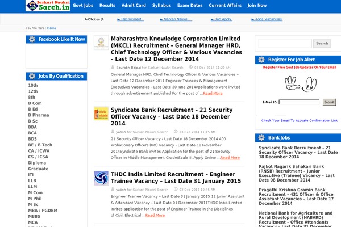This screenshot has height=227, width=341.
Task: Select Exam Dates in navigation bar
Action: [190, 6]
